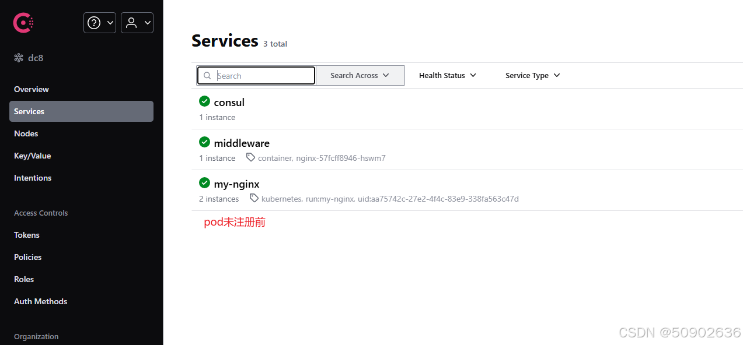This screenshot has height=345, width=743.
Task: Click the tag icon in my-nginx row
Action: coord(254,198)
